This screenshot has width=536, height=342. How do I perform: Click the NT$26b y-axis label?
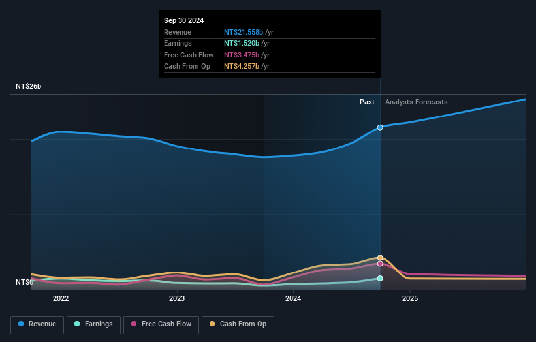click(28, 86)
